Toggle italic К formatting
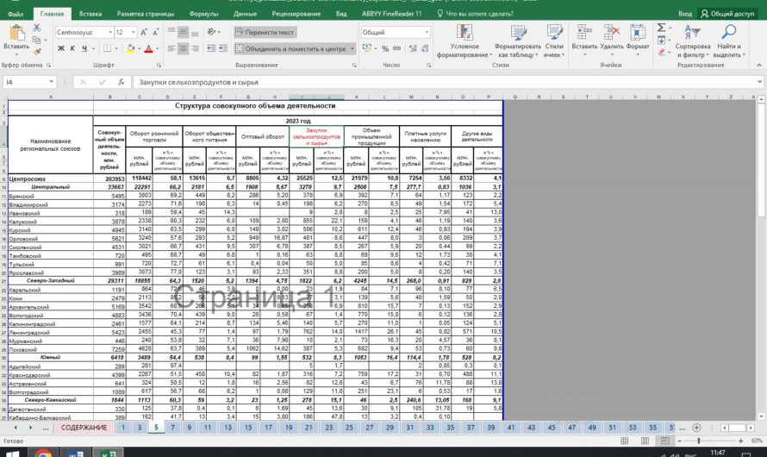Viewport: 767px width, 457px height. tap(72, 48)
